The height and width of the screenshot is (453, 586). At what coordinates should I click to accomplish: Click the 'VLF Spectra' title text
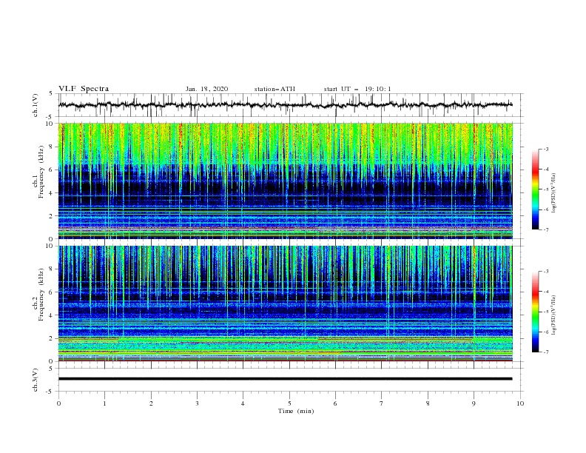pyautogui.click(x=84, y=89)
